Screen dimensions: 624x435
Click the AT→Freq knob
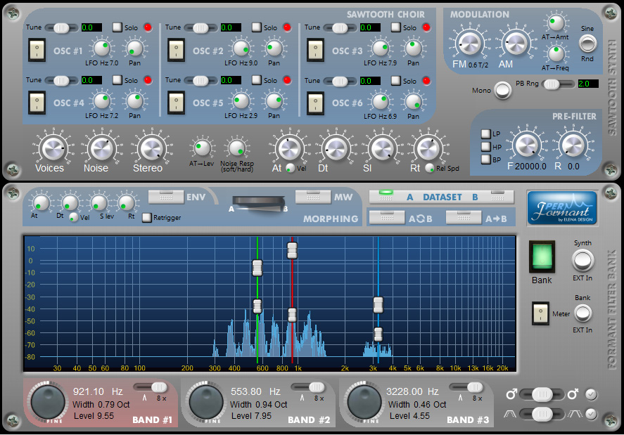point(556,54)
